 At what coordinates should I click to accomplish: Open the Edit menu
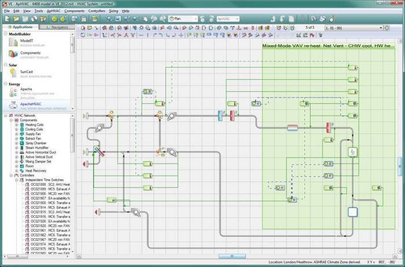coord(16,11)
